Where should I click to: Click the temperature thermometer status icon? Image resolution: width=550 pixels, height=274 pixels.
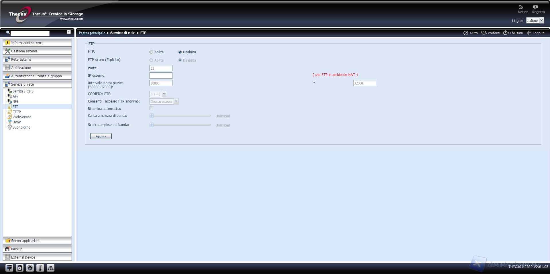[40, 268]
